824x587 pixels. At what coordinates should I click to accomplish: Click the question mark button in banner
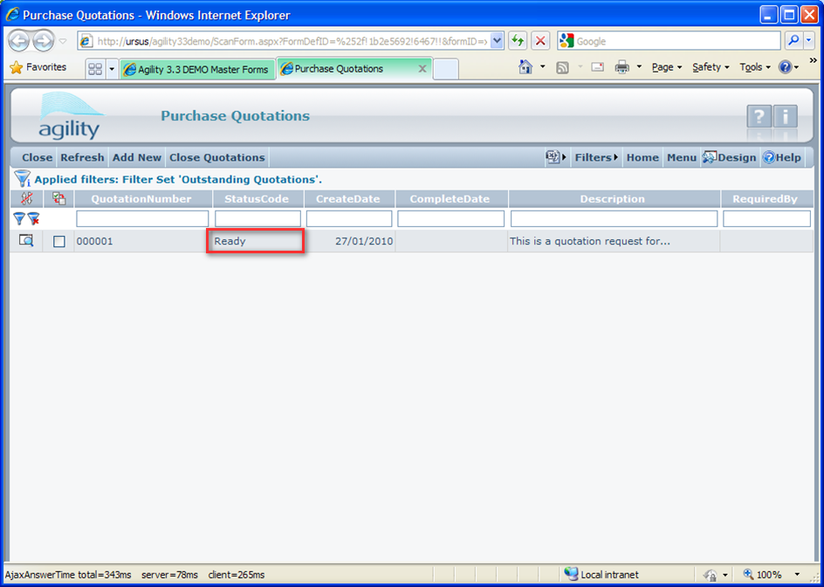[x=759, y=116]
